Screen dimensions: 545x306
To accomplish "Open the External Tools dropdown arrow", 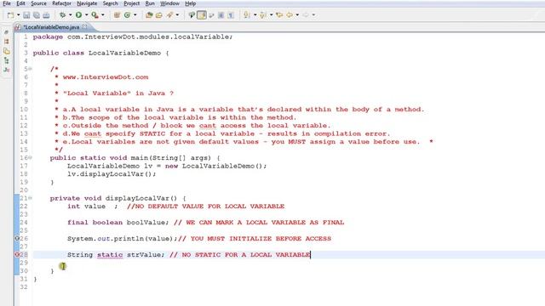I will point(103,15).
